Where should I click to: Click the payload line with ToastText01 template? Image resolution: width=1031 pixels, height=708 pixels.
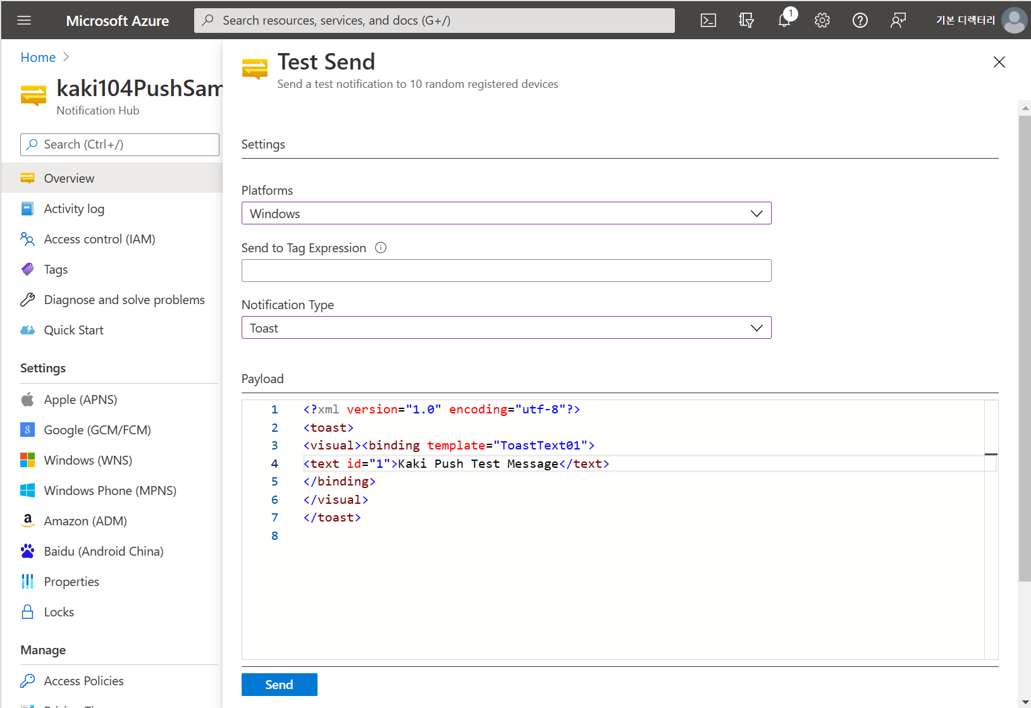click(449, 445)
